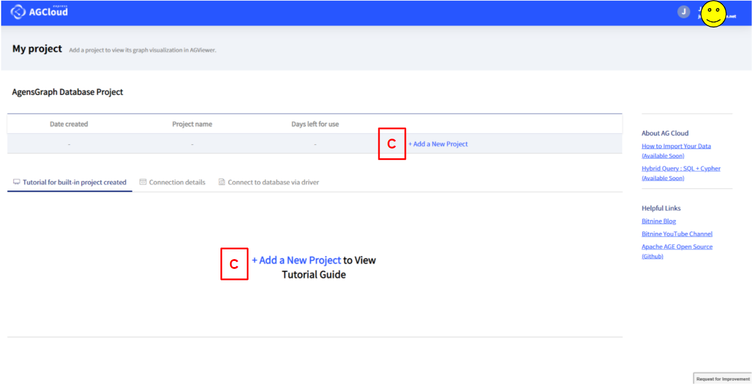This screenshot has height=385, width=752.
Task: Click the Connection details tab icon
Action: pos(143,182)
